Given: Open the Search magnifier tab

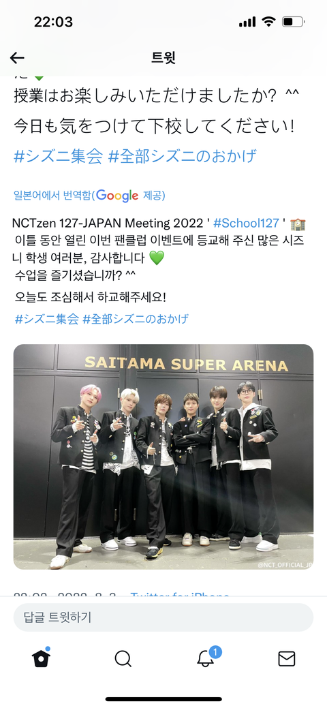Looking at the screenshot, I should click(123, 659).
